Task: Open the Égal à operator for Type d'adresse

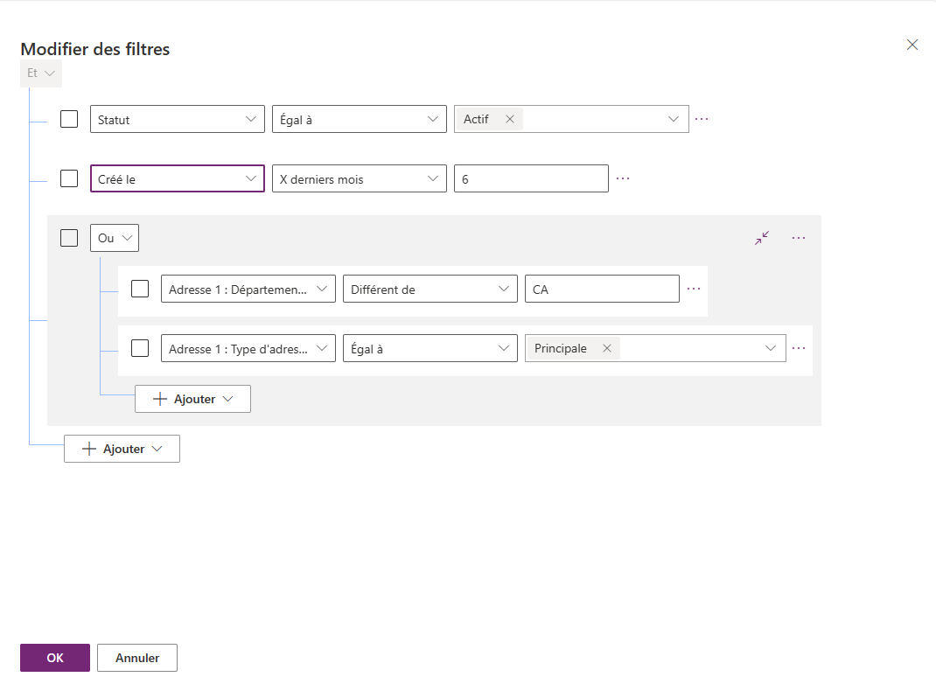Action: pyautogui.click(x=430, y=348)
